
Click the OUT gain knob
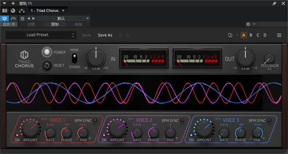tap(245, 58)
